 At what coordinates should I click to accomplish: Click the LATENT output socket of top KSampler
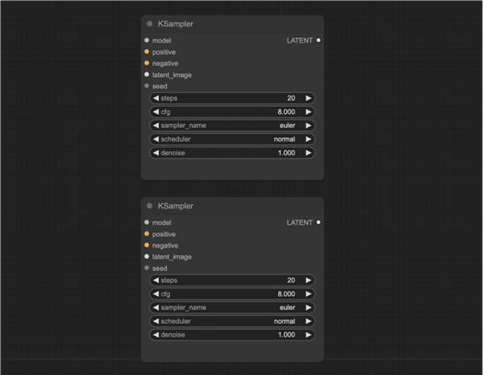tap(318, 40)
